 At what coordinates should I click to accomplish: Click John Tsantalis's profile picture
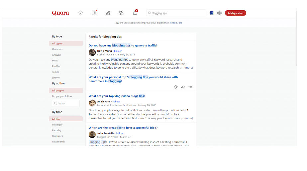point(92,135)
